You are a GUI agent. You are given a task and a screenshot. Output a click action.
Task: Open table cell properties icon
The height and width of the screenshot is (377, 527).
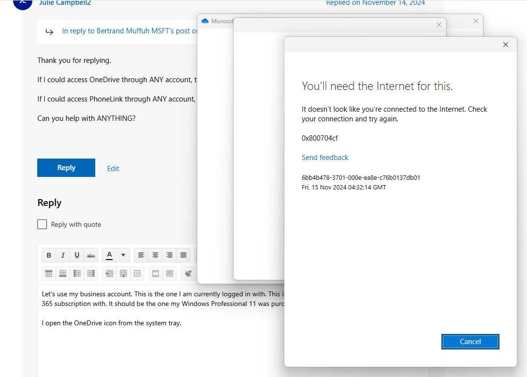coord(155,274)
